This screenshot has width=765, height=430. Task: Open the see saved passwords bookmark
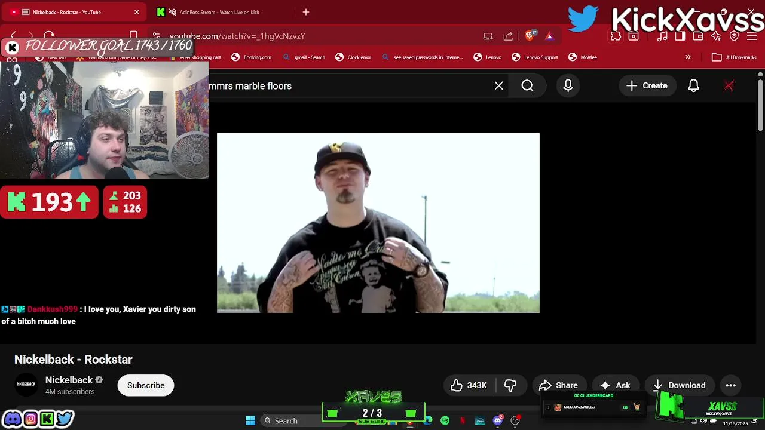click(422, 57)
